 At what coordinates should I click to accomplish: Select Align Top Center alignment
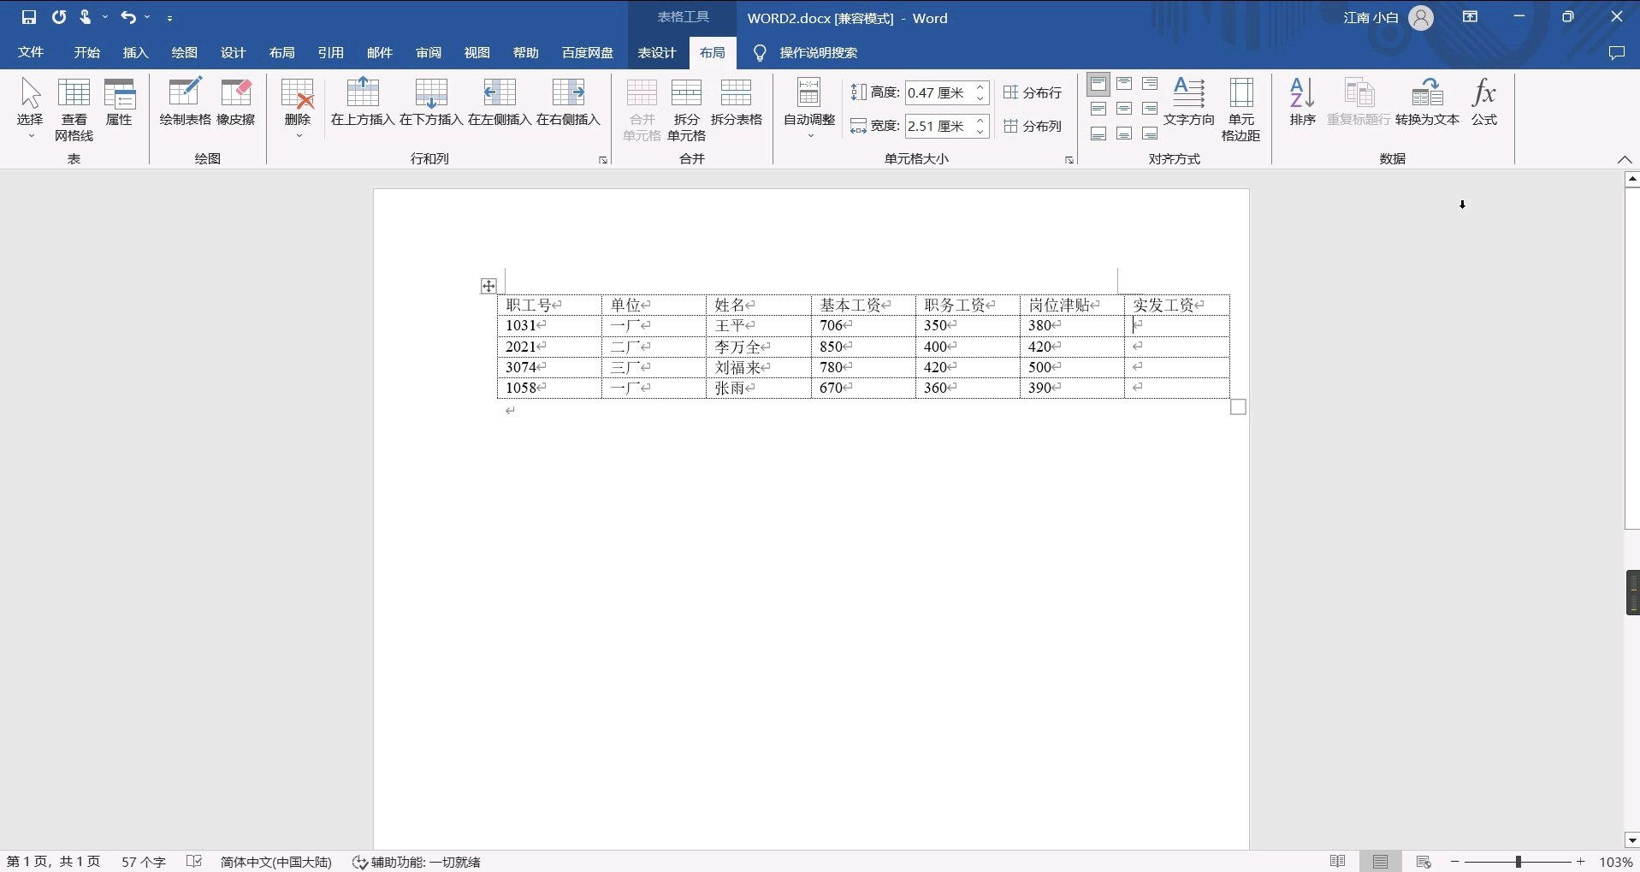point(1124,84)
